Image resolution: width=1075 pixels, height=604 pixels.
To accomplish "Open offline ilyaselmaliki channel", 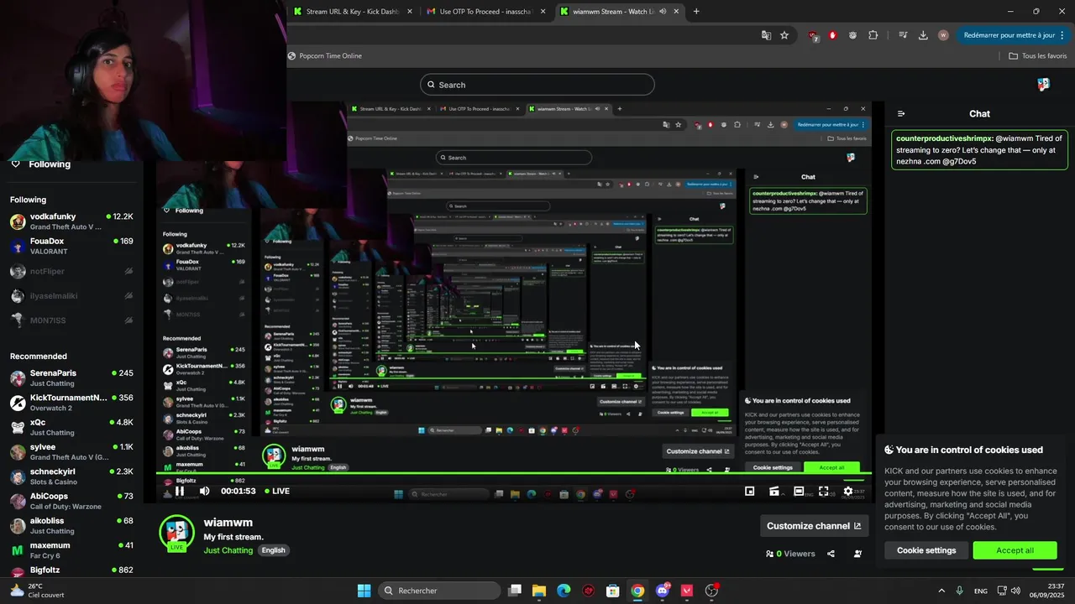I will click(x=71, y=296).
